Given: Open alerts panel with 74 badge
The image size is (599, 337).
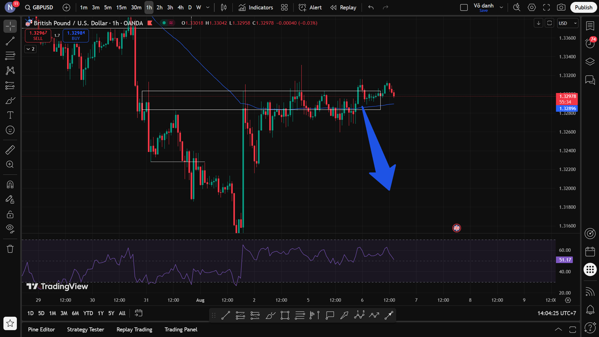Looking at the screenshot, I should click(590, 43).
